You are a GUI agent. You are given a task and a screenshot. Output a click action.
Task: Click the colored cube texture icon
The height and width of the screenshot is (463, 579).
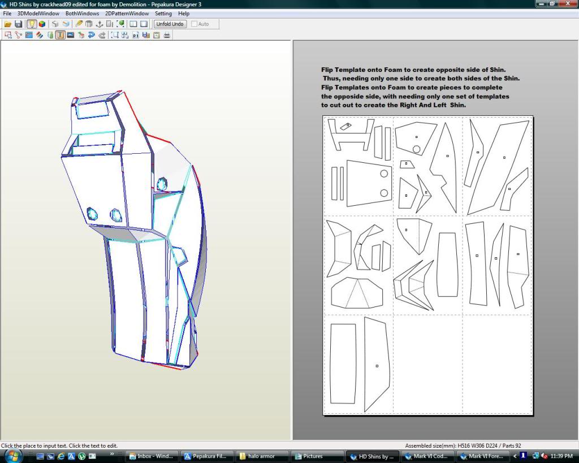tap(42, 24)
